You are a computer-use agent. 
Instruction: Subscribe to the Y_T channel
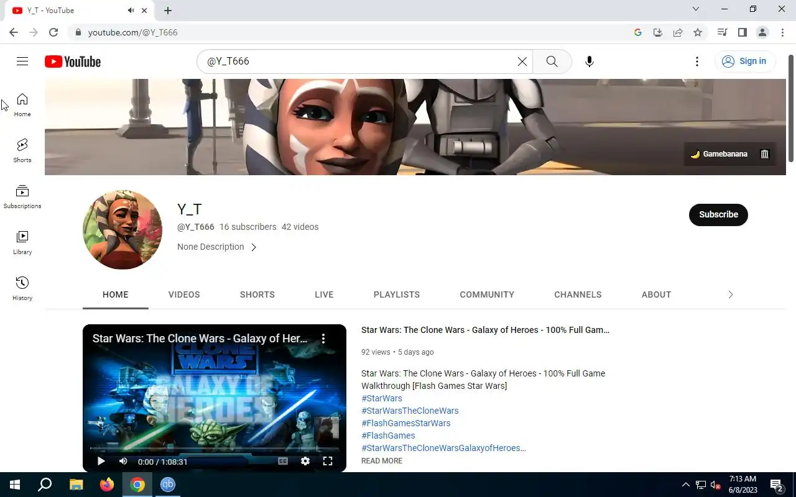[718, 214]
